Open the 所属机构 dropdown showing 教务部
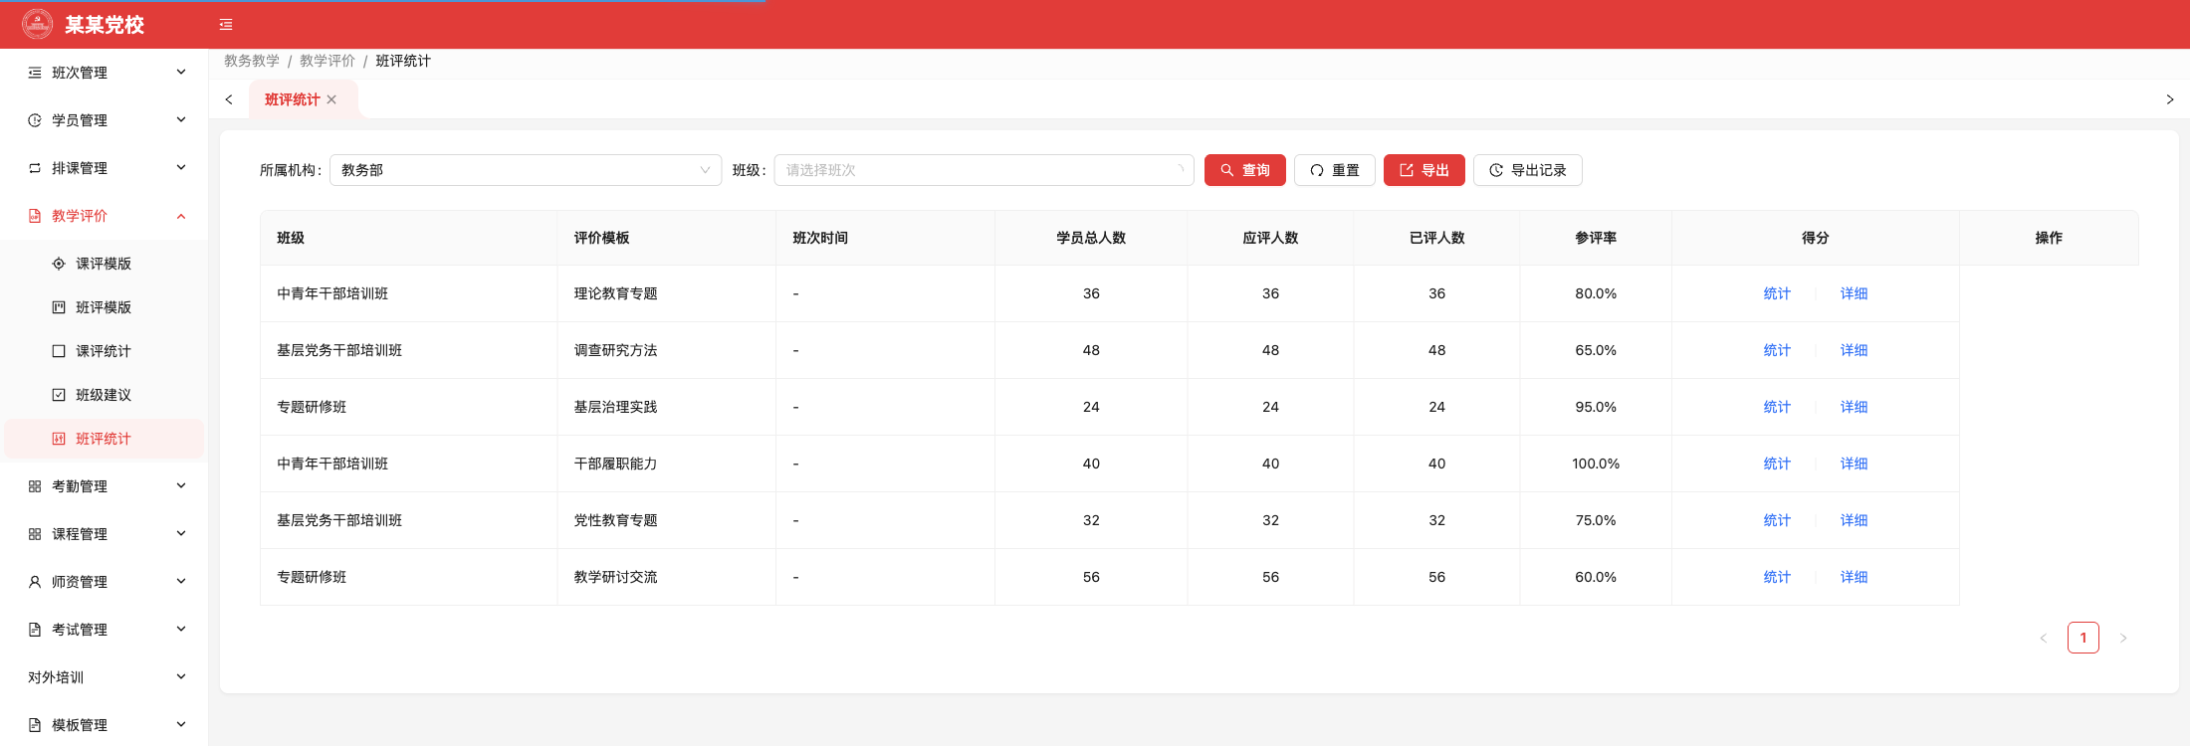 point(526,170)
